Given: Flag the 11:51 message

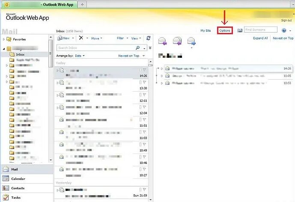Looking at the screenshot, I should [x=144, y=119].
